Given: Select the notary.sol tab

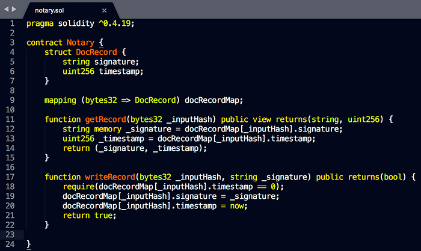Looking at the screenshot, I should coord(49,10).
